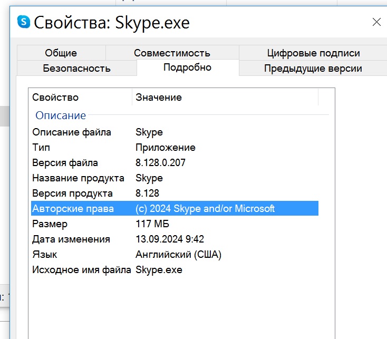387x339 pixels.
Task: Open the Совместимость tab
Action: (172, 53)
